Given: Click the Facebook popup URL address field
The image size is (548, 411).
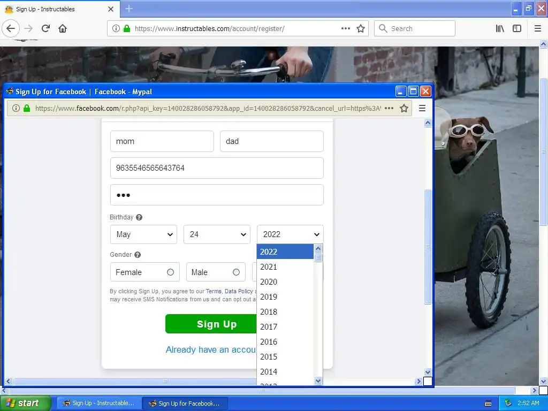Looking at the screenshot, I should point(208,108).
